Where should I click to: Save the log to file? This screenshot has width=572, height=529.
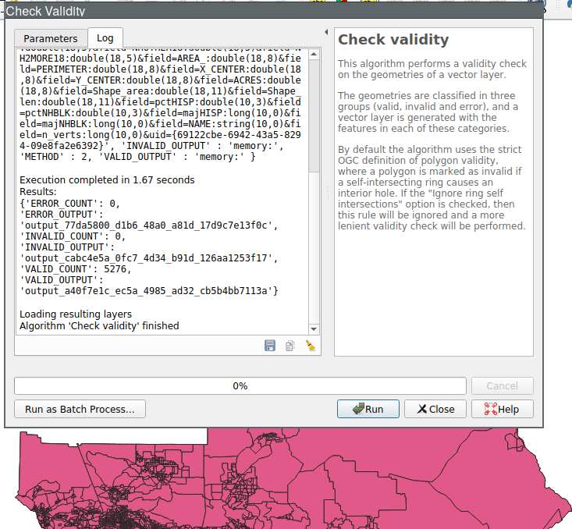coord(270,346)
